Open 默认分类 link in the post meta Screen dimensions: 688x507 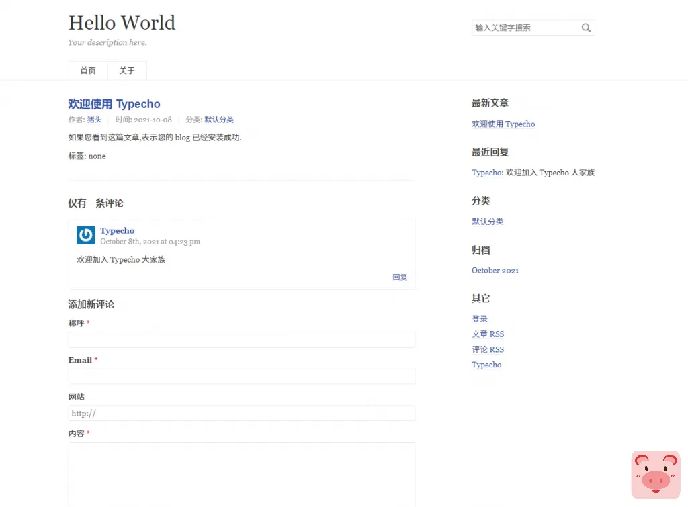[219, 120]
